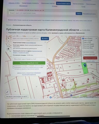Go to Кадастровая стоимость menu item
Image resolution: width=99 pixels, height=124 pixels.
point(30,3)
